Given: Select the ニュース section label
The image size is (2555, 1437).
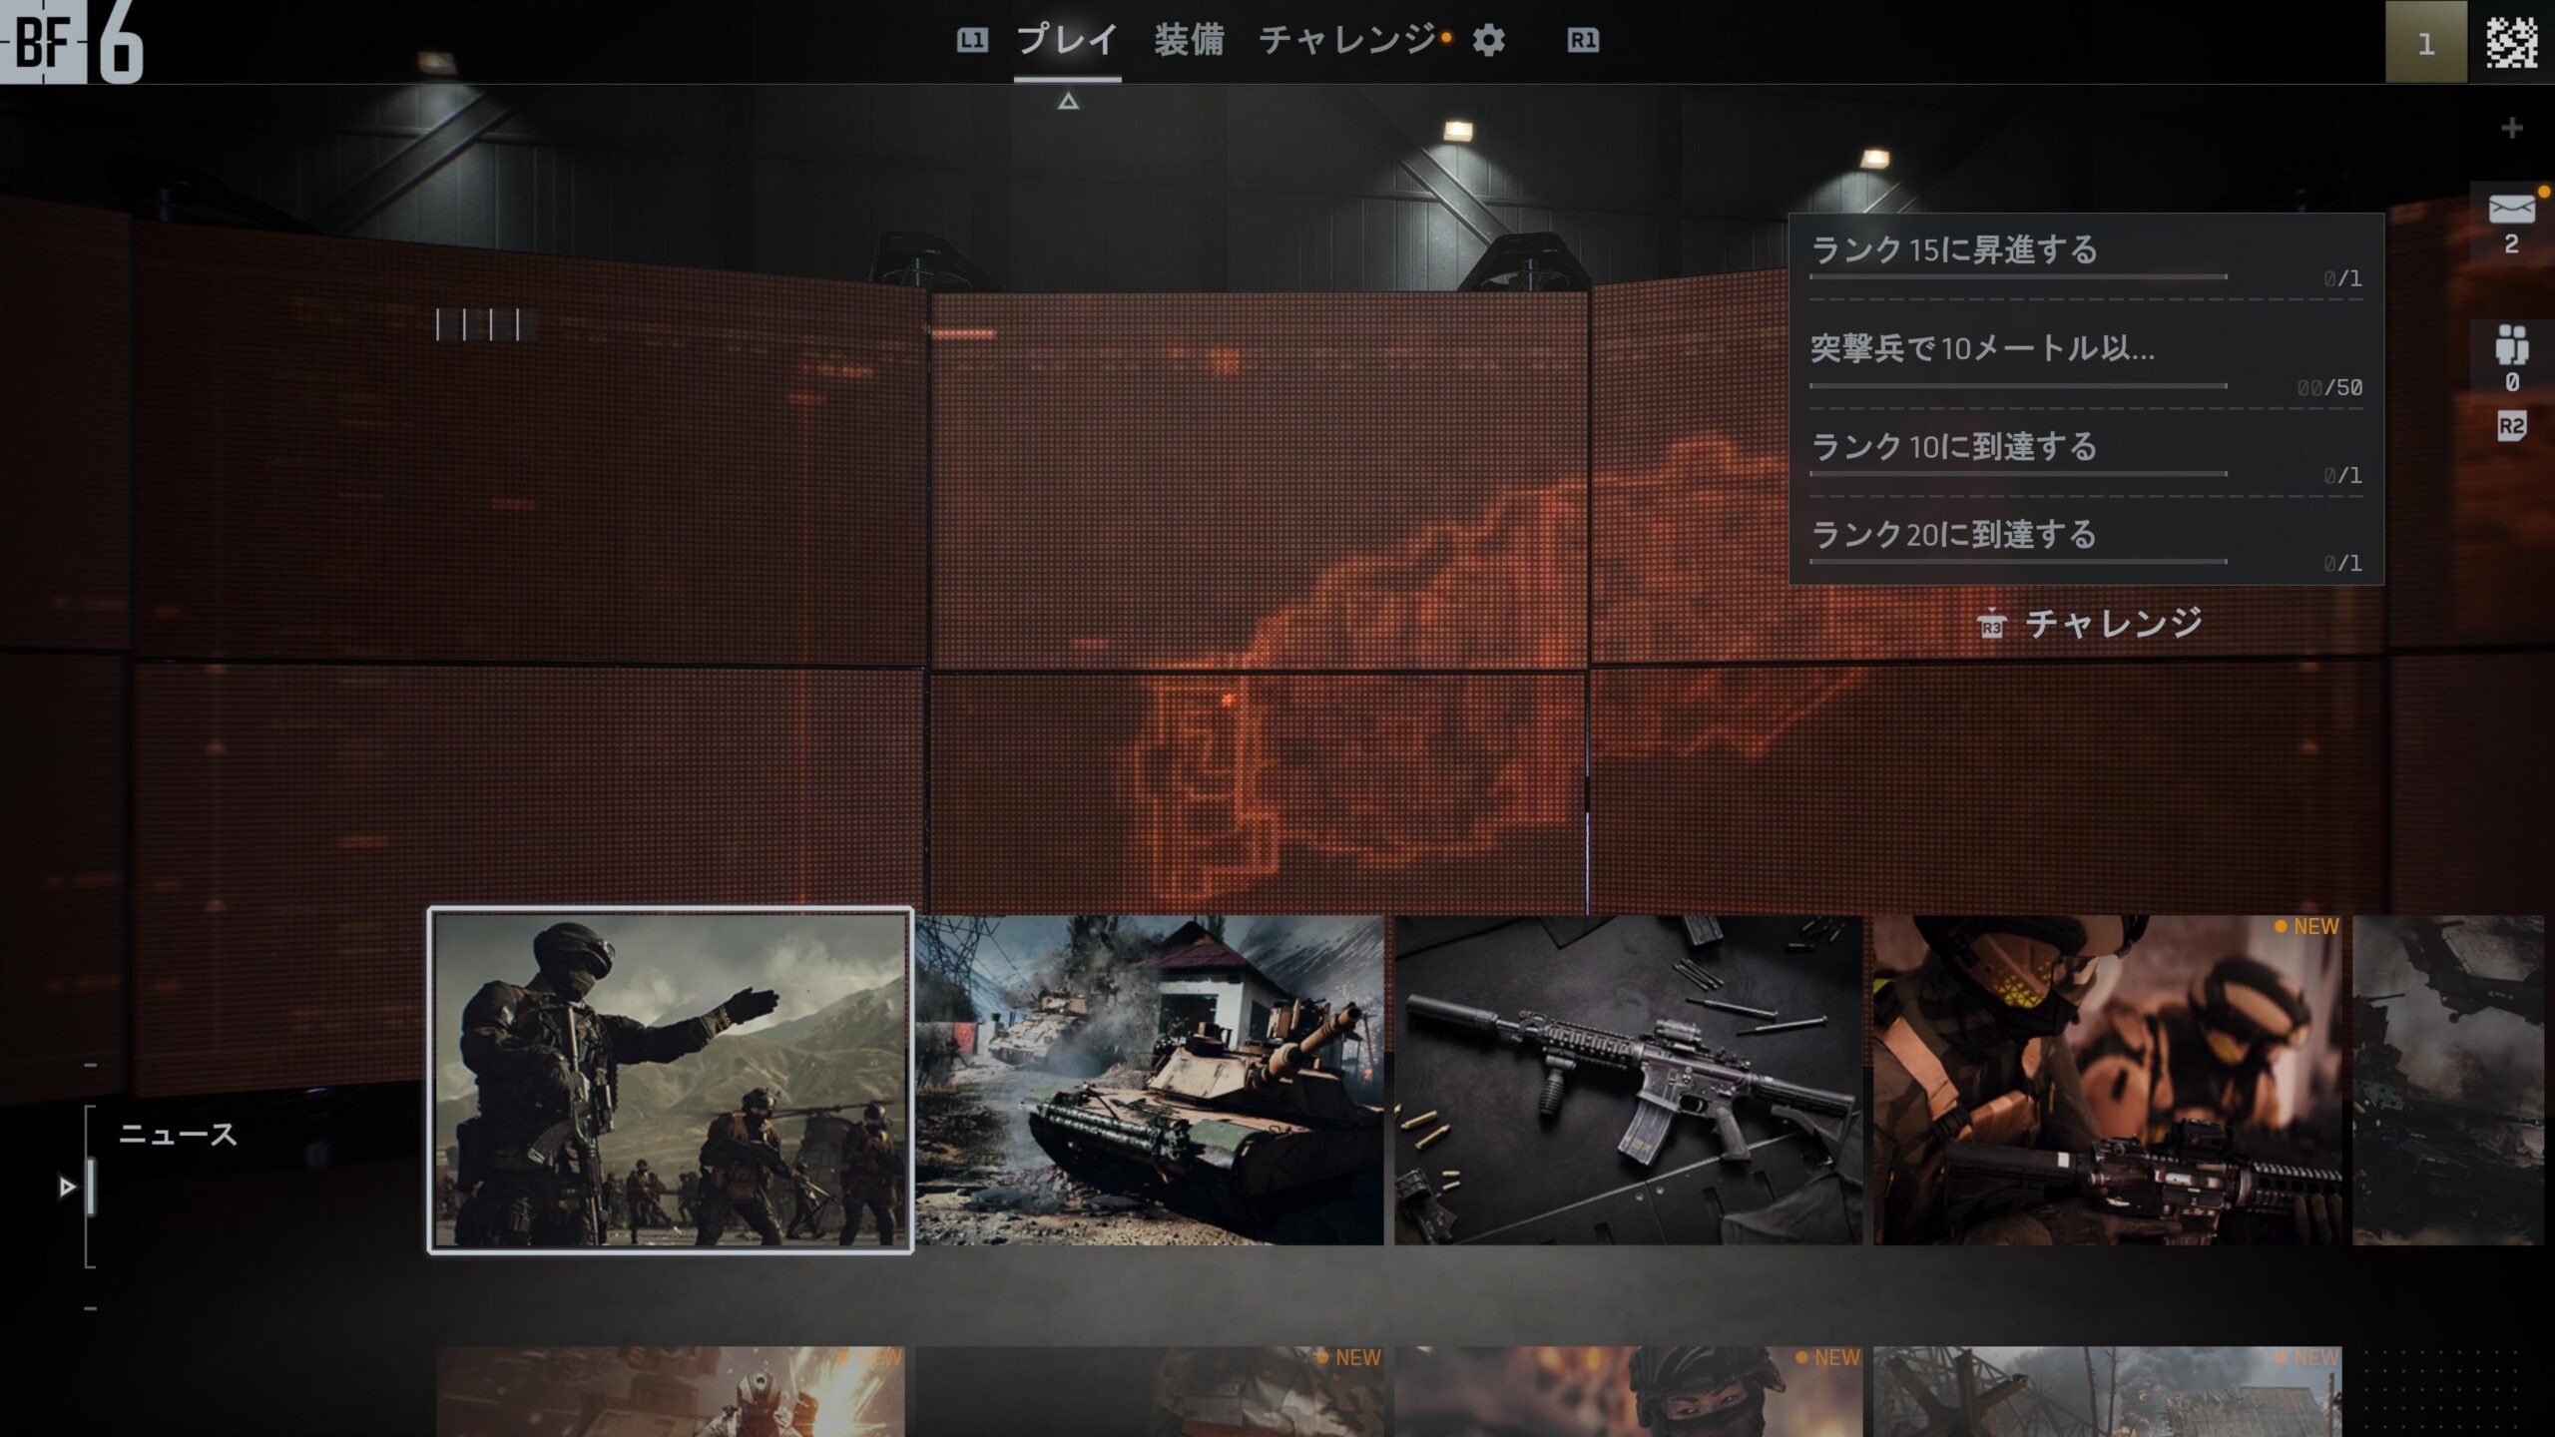Looking at the screenshot, I should pos(178,1135).
